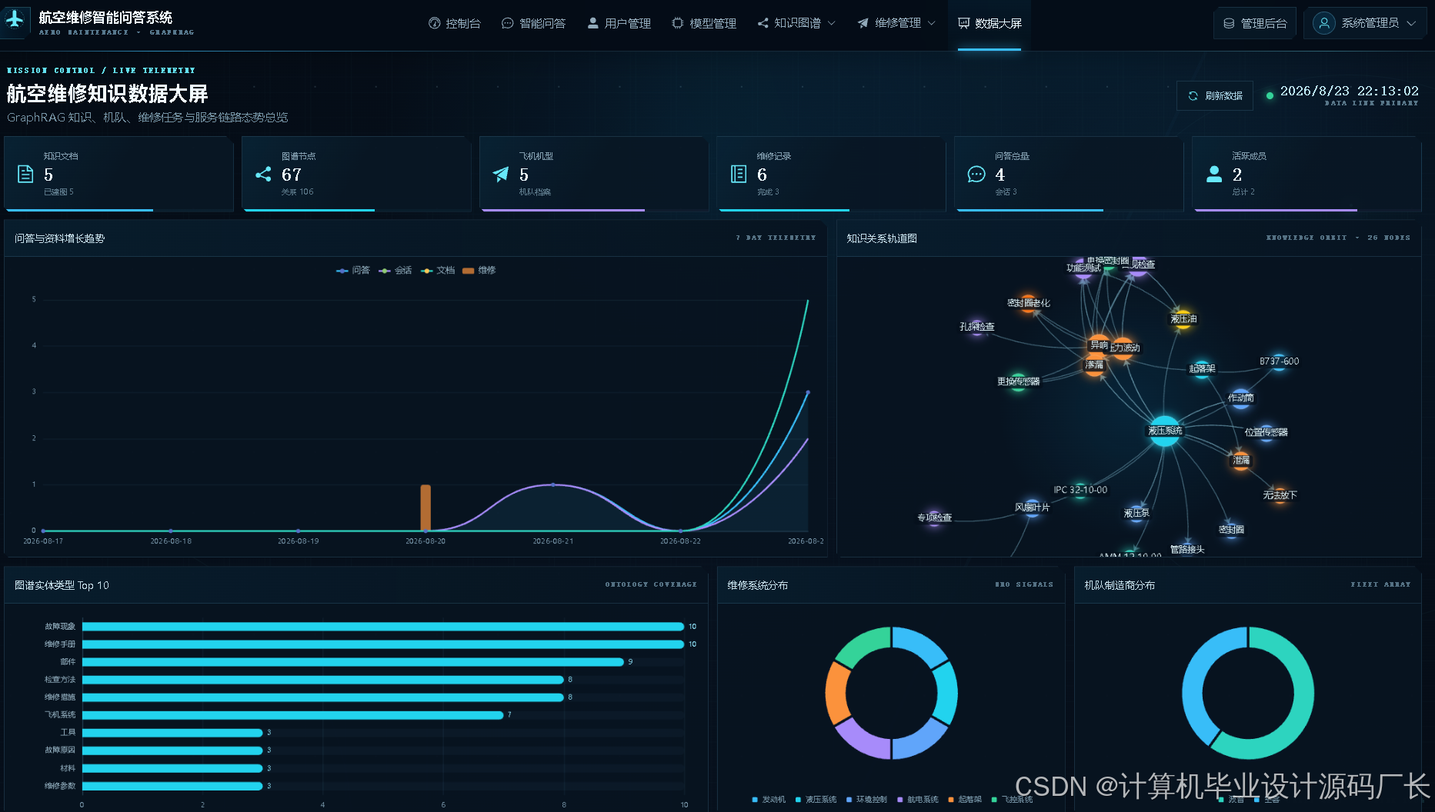Click the 管路接头 graph node
The width and height of the screenshot is (1435, 812).
point(1187,549)
